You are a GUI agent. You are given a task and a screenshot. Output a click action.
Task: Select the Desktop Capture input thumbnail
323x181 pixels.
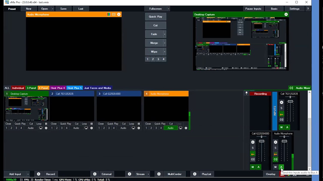pos(26,109)
